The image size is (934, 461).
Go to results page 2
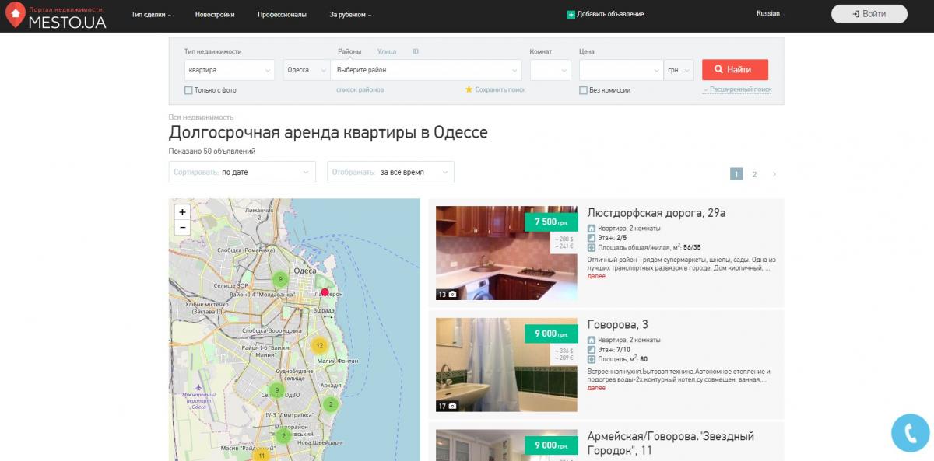pos(754,174)
